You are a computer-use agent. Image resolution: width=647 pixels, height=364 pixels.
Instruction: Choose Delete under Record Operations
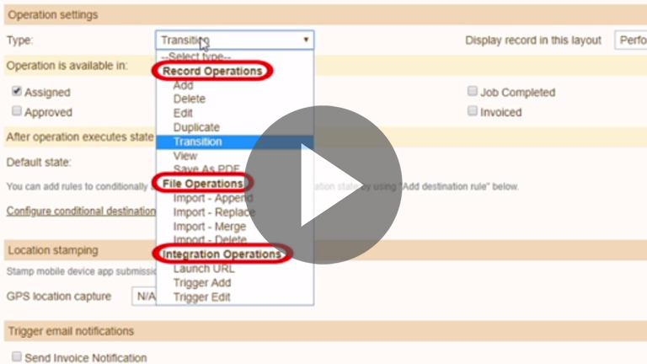[x=189, y=99]
